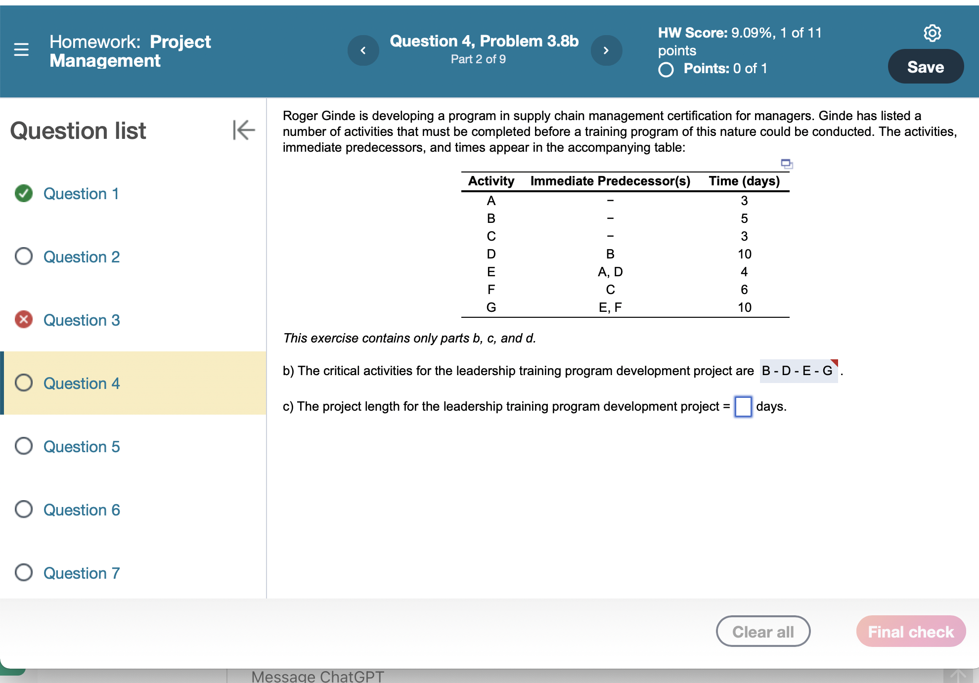
Task: Click the Points status circle icon
Action: pyautogui.click(x=666, y=70)
